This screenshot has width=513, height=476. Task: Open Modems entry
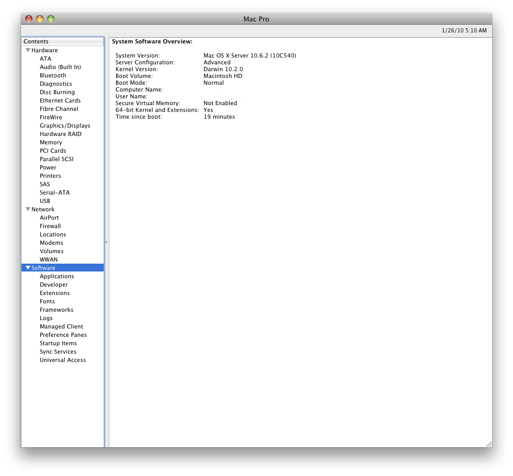[51, 243]
